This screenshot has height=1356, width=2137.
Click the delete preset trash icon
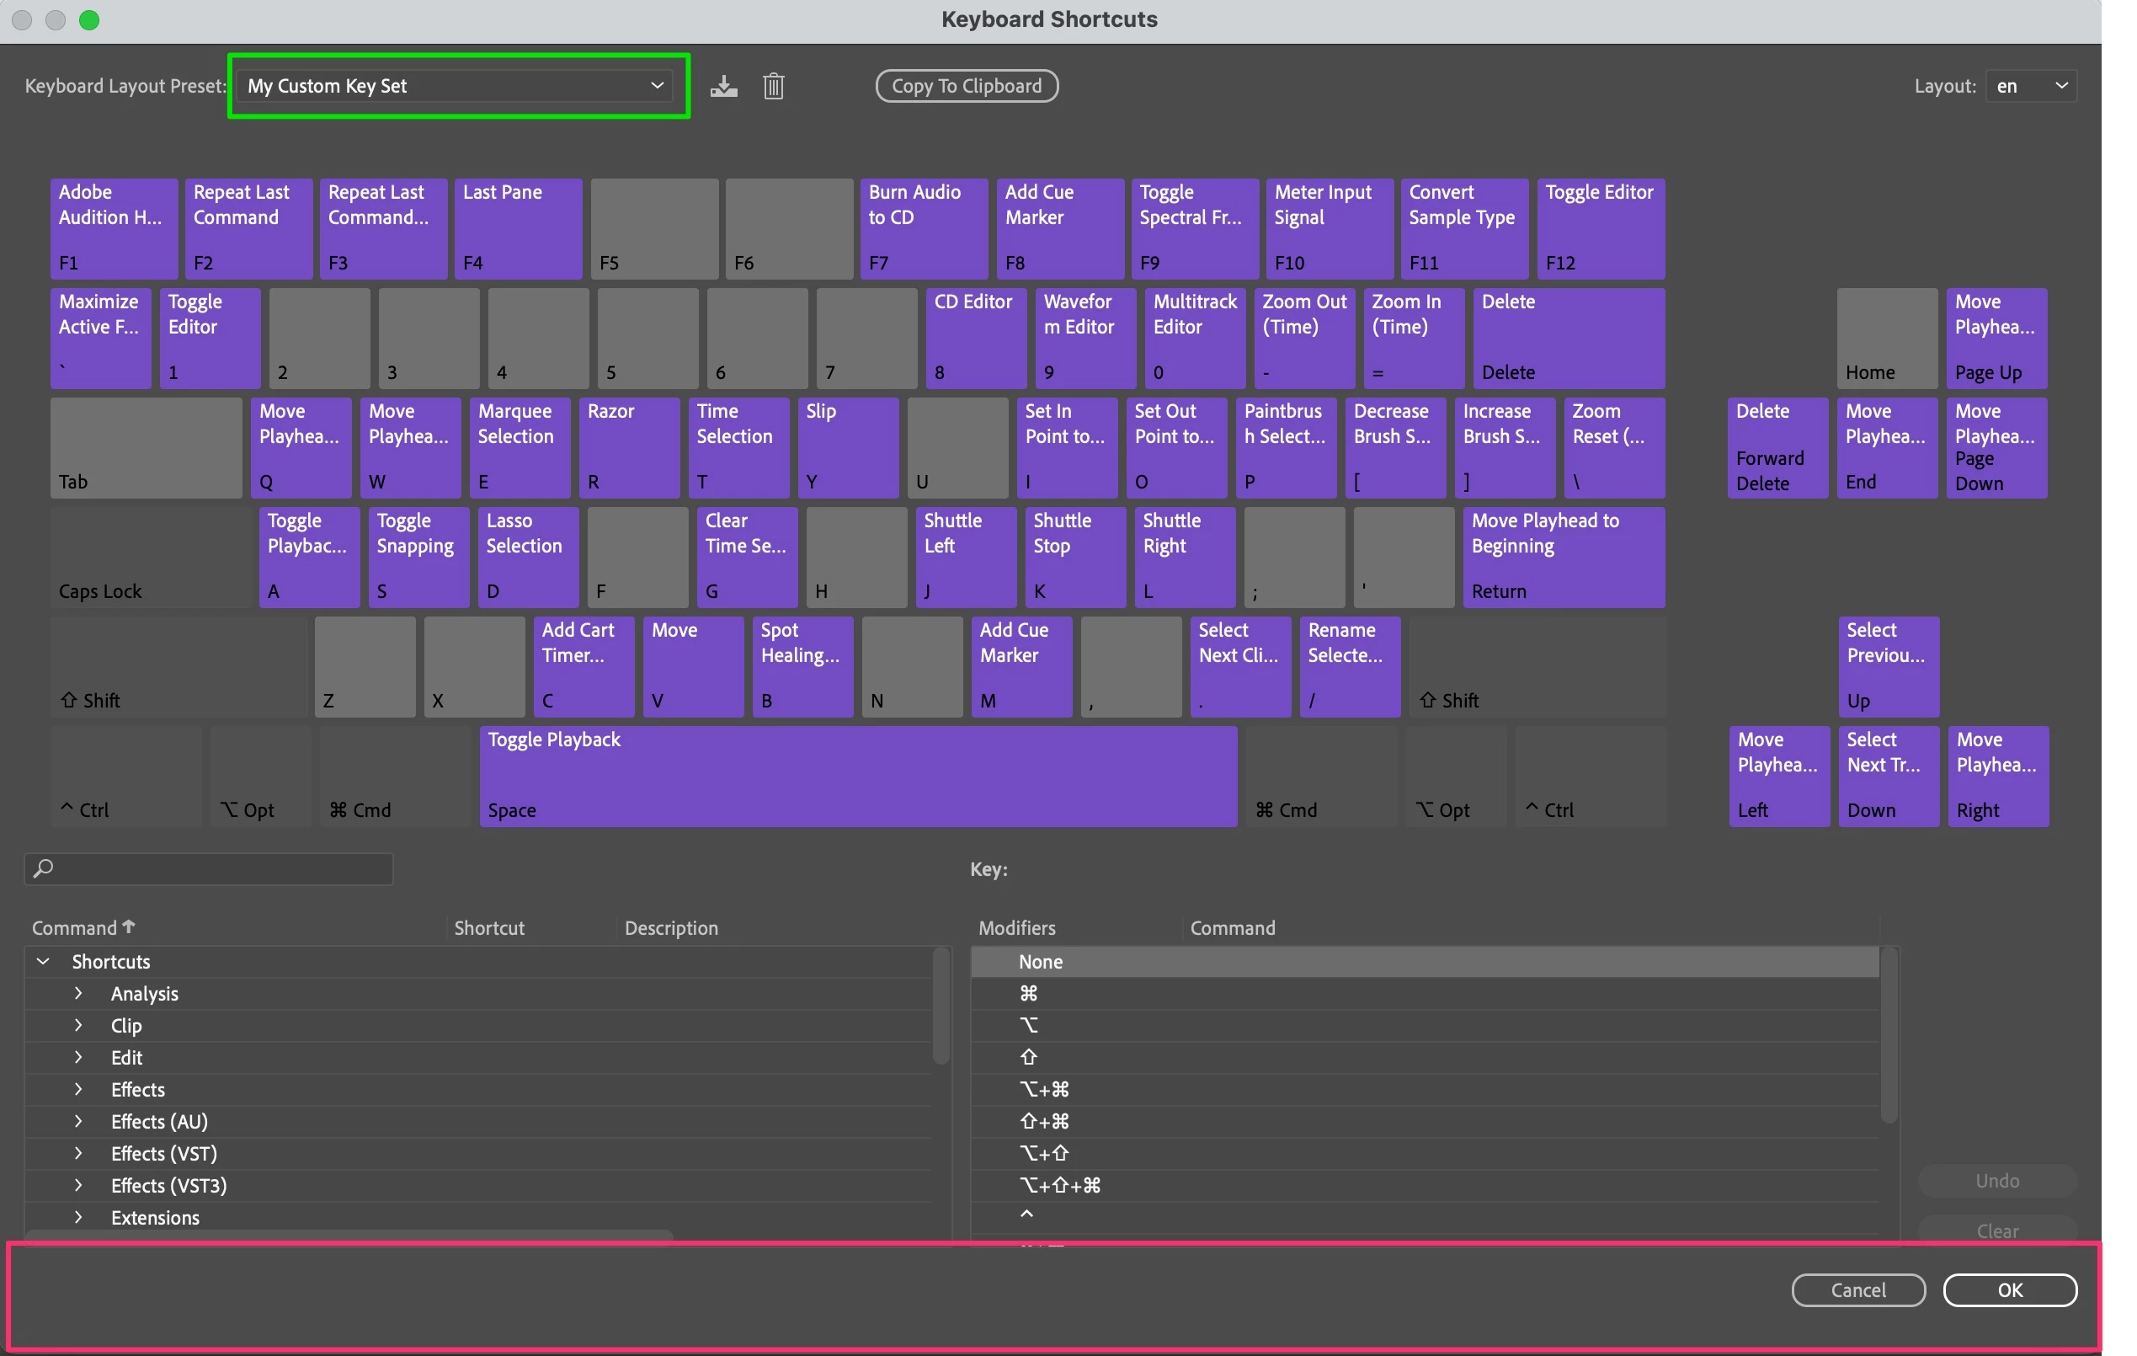[x=773, y=86]
